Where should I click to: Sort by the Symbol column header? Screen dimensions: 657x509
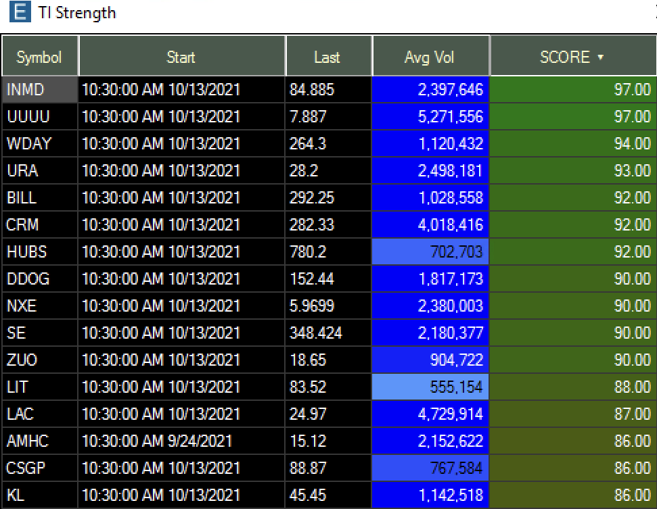tap(40, 56)
